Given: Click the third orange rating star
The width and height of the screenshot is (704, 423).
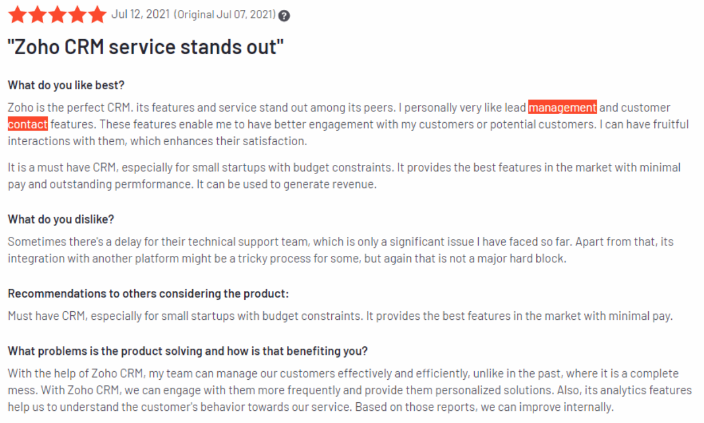Looking at the screenshot, I should point(57,14).
